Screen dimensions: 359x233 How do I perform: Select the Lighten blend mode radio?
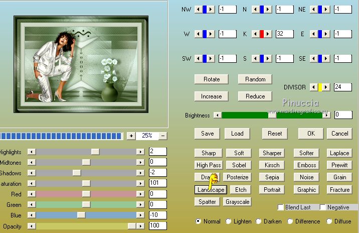(x=228, y=221)
